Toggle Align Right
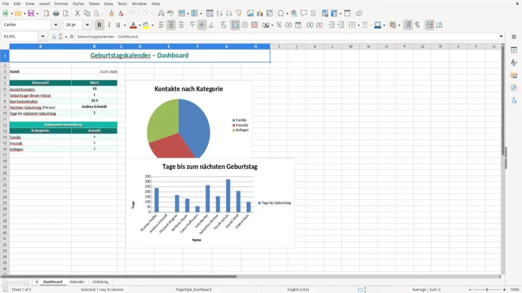The image size is (522, 293). (181, 25)
